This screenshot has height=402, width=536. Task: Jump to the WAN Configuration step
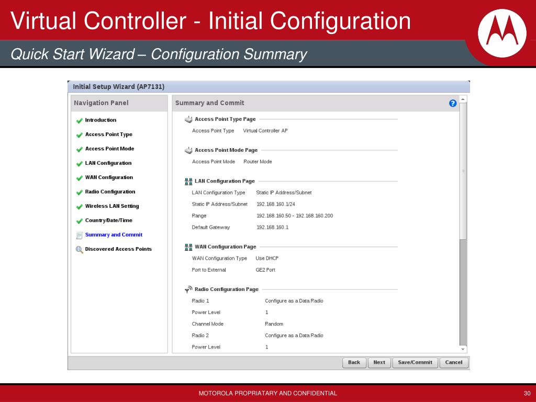[x=109, y=177]
